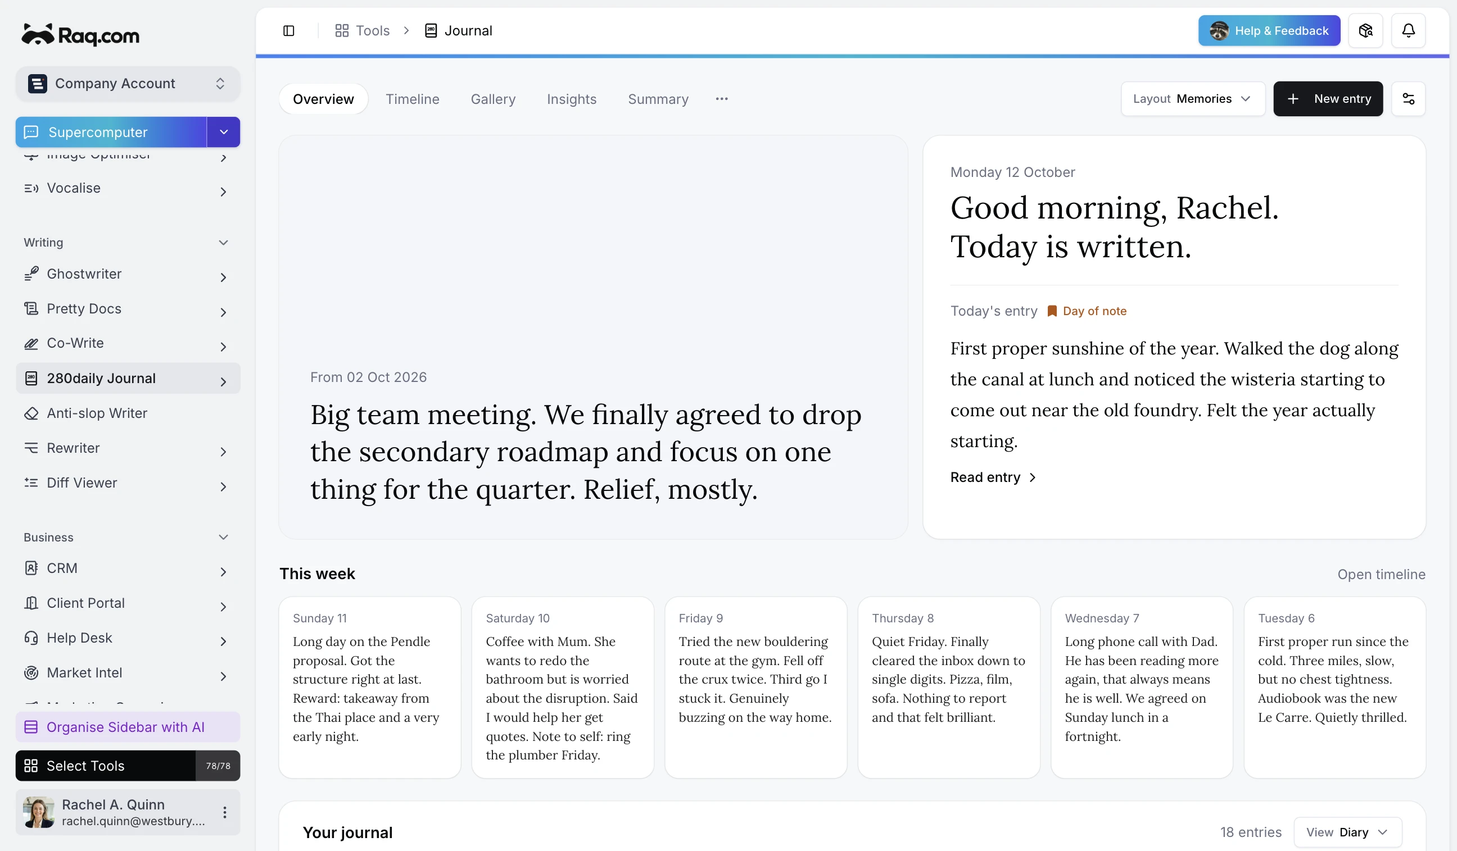The width and height of the screenshot is (1457, 851).
Task: Open Help Desk in sidebar
Action: [128, 638]
